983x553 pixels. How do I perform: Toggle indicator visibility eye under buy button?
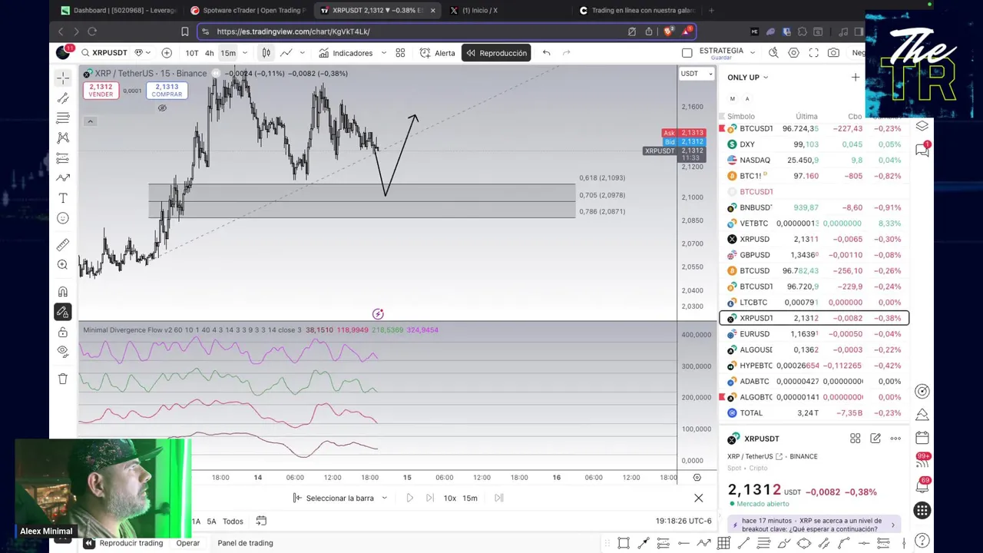tap(162, 108)
